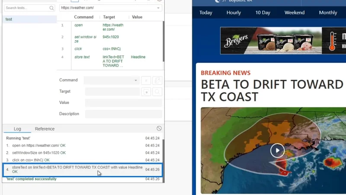This screenshot has height=195, width=346.
Task: Click the Command column header
Action: coord(83,17)
